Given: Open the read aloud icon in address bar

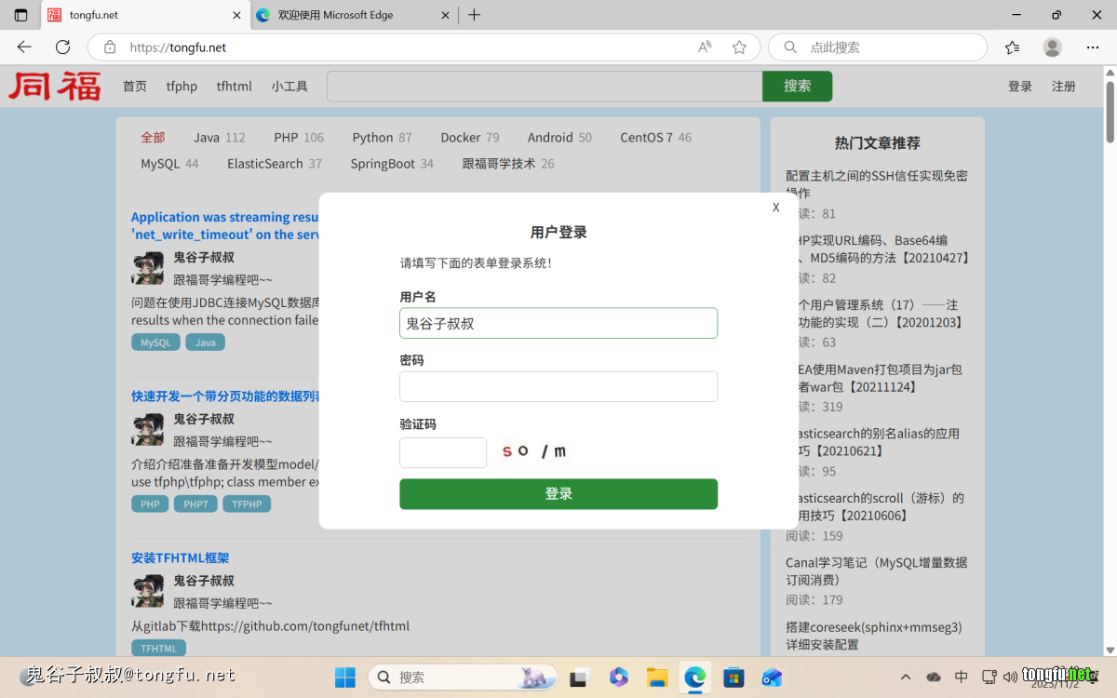Looking at the screenshot, I should point(705,47).
